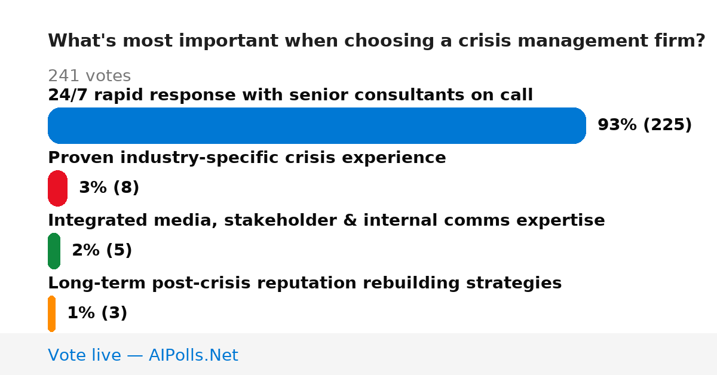Click the 93% (225) result label
This screenshot has width=717, height=375.
pyautogui.click(x=645, y=125)
